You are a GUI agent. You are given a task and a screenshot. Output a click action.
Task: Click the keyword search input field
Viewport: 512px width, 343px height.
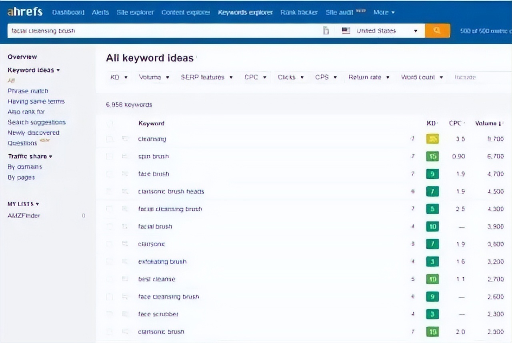(x=160, y=31)
